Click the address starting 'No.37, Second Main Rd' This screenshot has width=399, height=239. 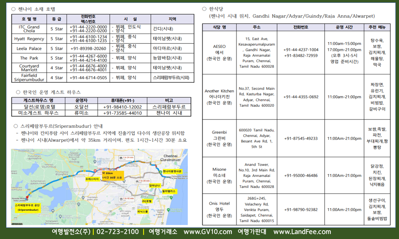click(x=257, y=97)
